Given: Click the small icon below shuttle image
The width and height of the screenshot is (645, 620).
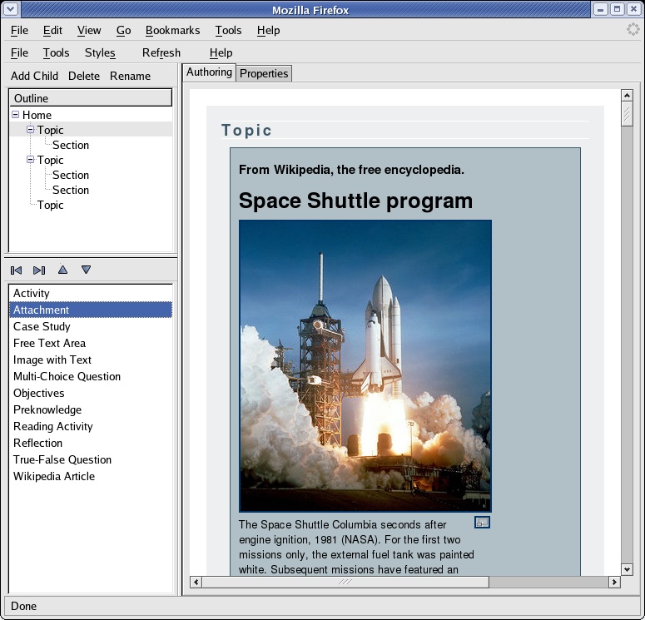Looking at the screenshot, I should pos(482,523).
